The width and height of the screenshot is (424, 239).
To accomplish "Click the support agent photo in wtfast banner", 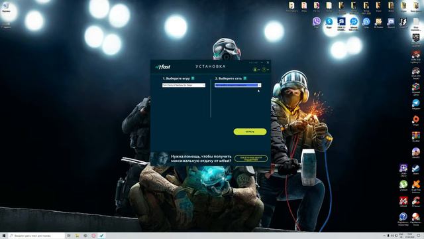I will click(x=160, y=159).
